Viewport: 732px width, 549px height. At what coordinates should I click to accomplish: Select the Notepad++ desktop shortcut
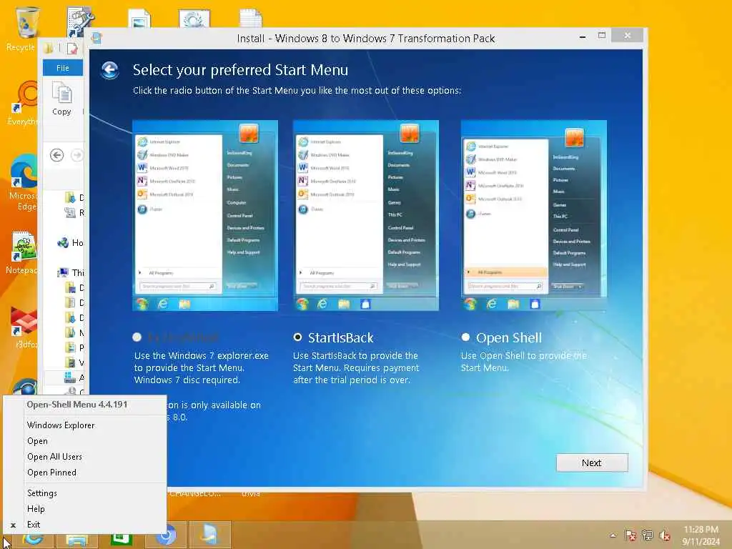pyautogui.click(x=22, y=252)
